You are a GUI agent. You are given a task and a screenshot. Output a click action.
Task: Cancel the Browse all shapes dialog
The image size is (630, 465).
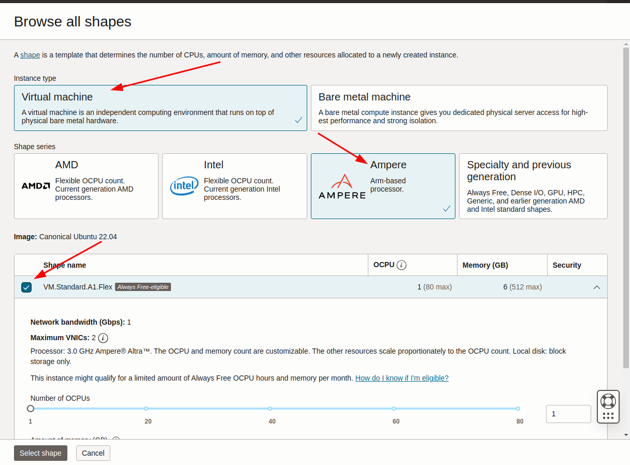93,453
